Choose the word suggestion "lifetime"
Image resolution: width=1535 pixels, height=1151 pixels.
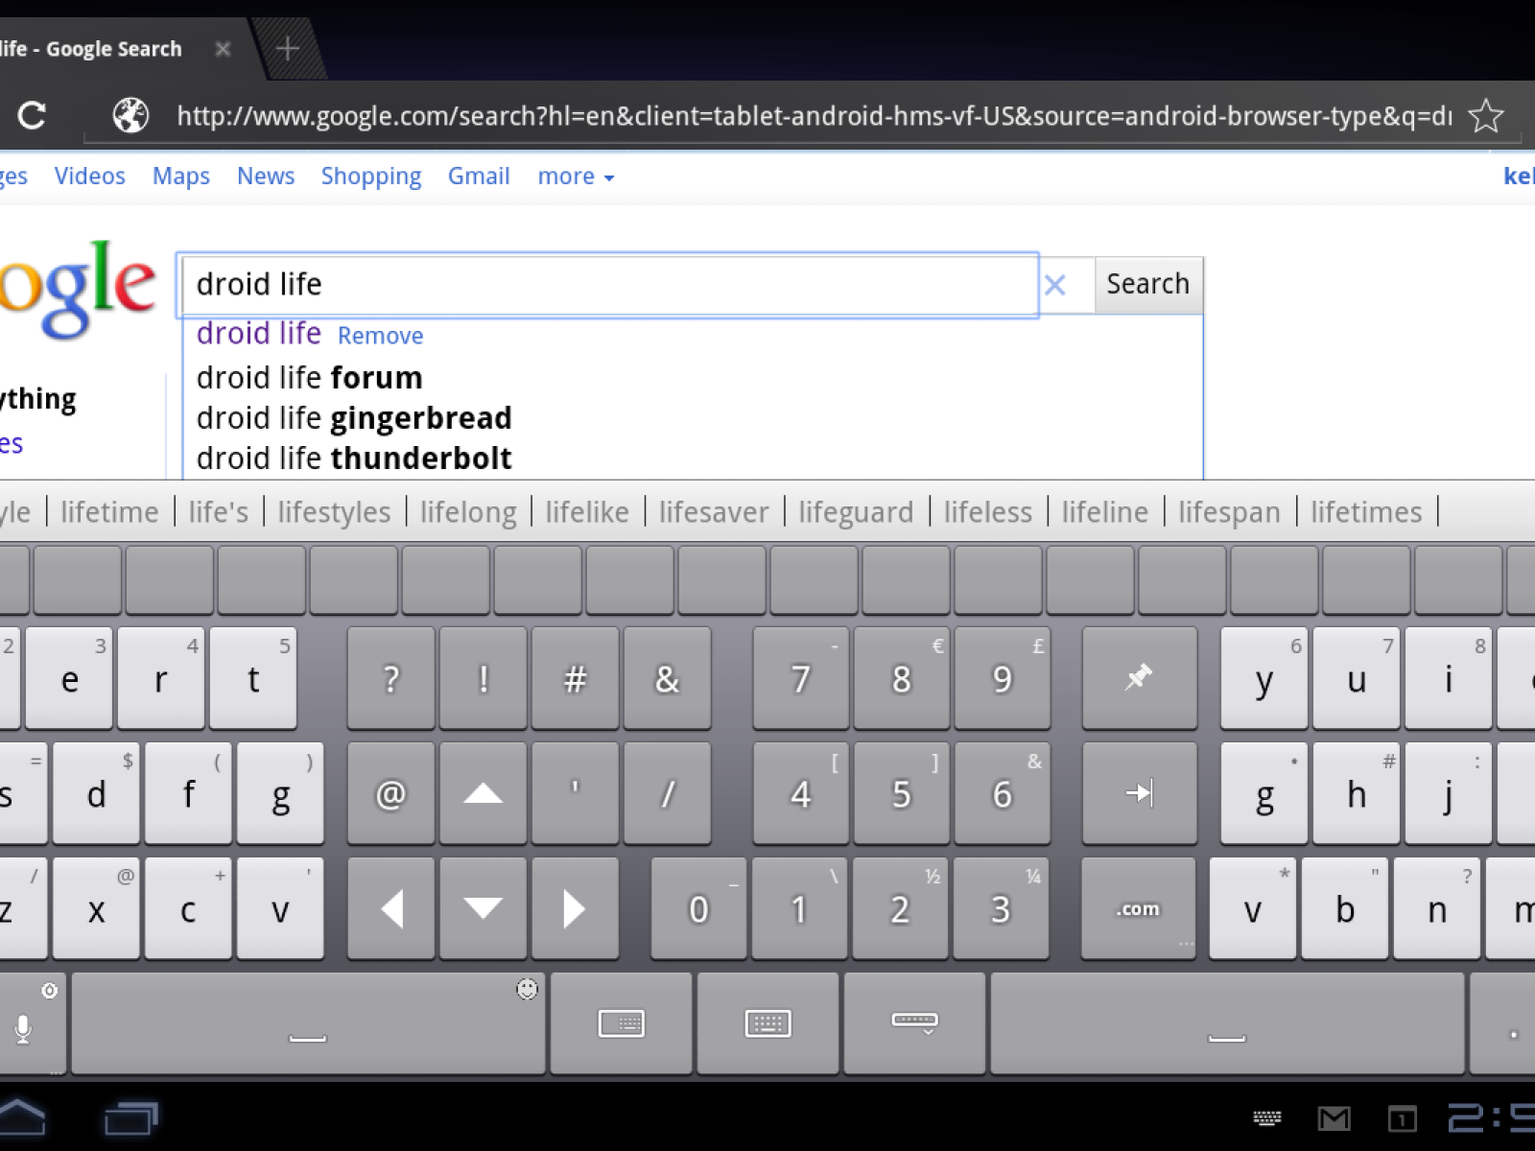point(109,512)
